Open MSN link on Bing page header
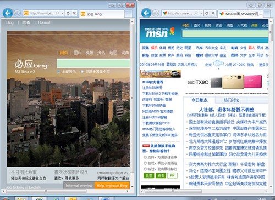 click(x=26, y=22)
